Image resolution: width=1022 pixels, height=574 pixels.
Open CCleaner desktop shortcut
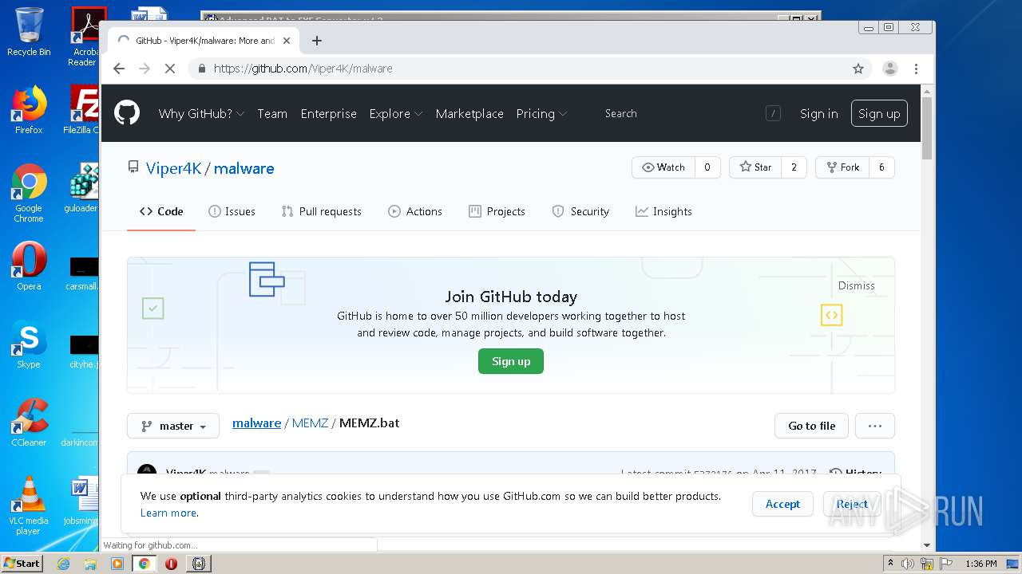click(x=29, y=423)
